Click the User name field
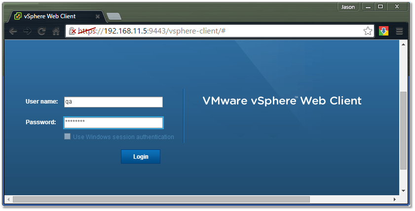The width and height of the screenshot is (415, 211). 113,102
